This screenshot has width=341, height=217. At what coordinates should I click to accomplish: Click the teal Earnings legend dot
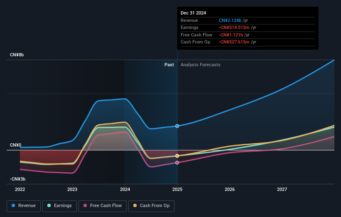pyautogui.click(x=49, y=205)
